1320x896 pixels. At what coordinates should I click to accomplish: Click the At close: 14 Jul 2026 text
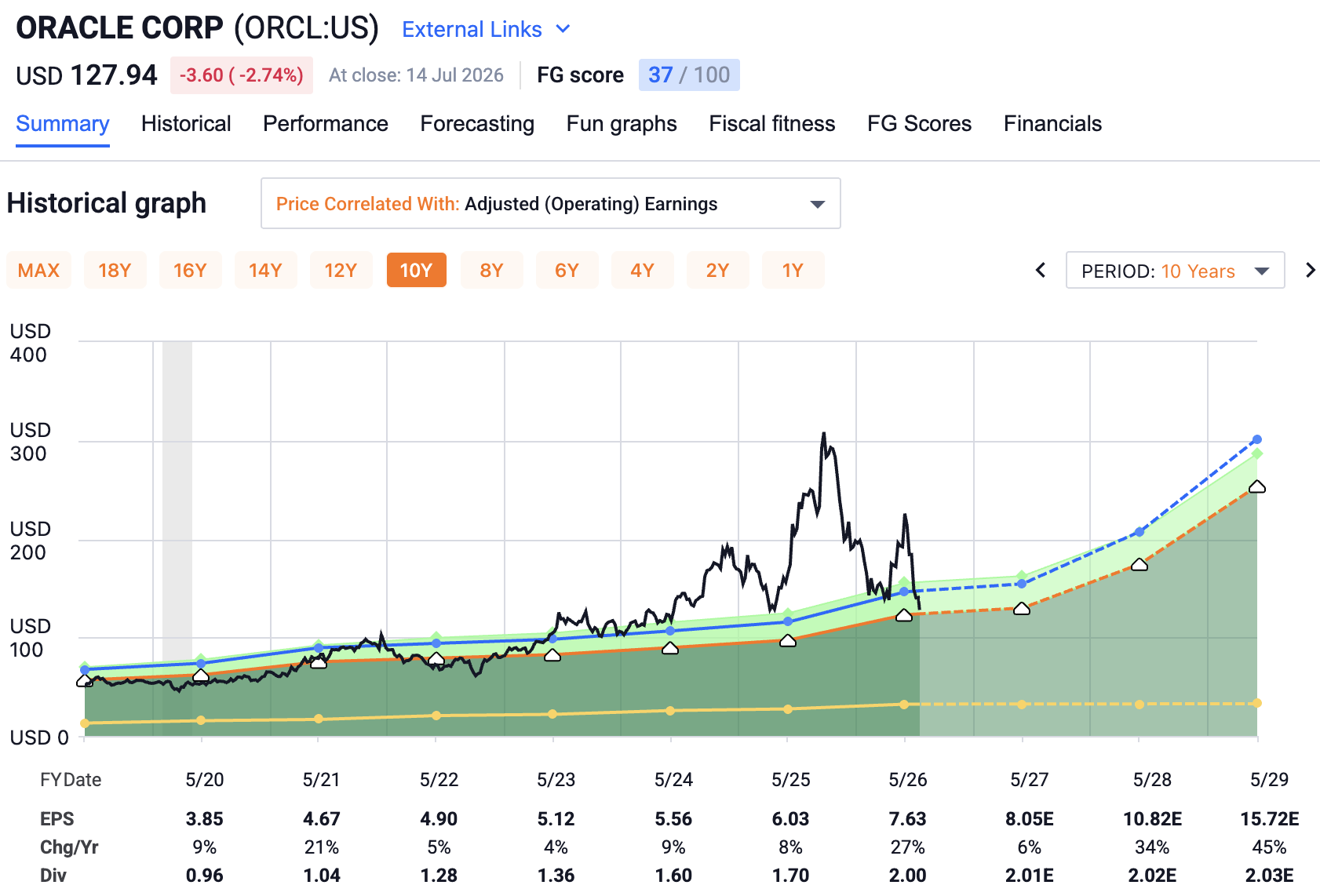(416, 75)
